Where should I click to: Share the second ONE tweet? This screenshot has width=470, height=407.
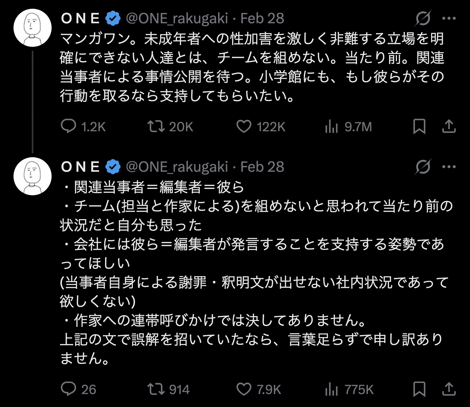[x=449, y=389]
